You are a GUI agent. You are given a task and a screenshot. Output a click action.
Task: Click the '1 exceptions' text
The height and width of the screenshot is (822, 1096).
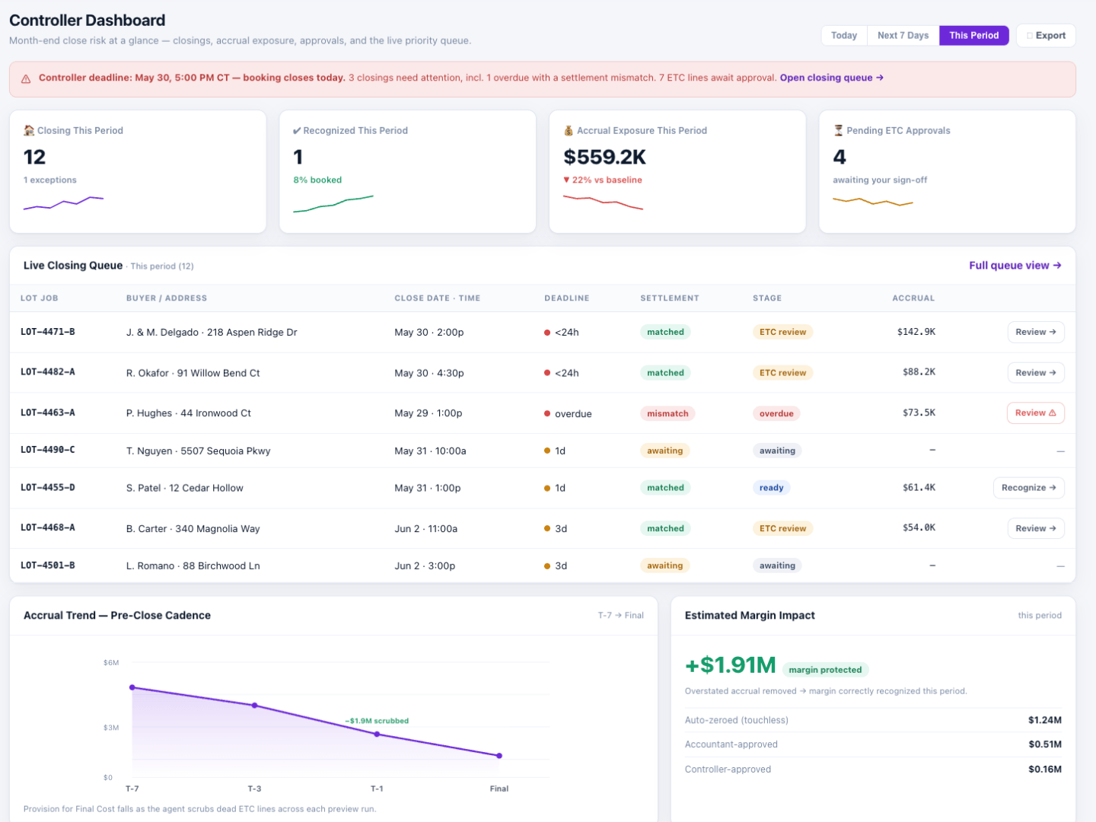pyautogui.click(x=50, y=180)
